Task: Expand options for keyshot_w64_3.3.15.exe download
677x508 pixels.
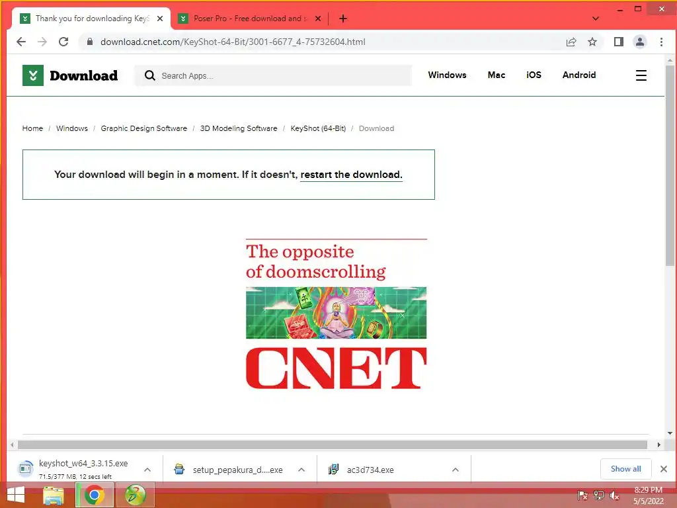Action: pyautogui.click(x=147, y=470)
